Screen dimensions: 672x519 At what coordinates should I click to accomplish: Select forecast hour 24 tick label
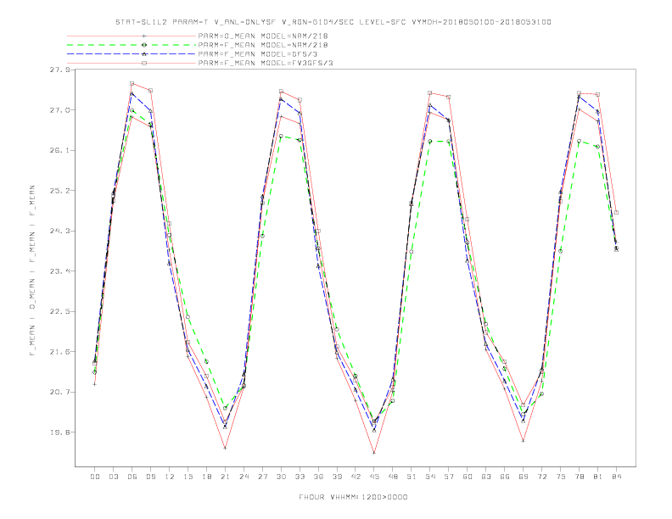(x=244, y=477)
